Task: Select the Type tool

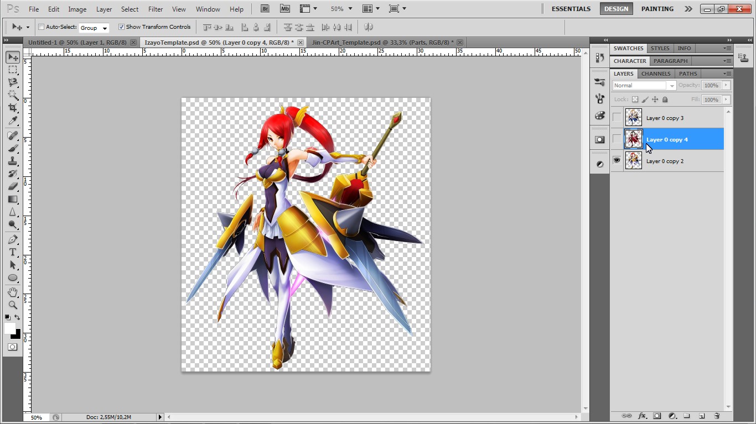Action: [13, 252]
